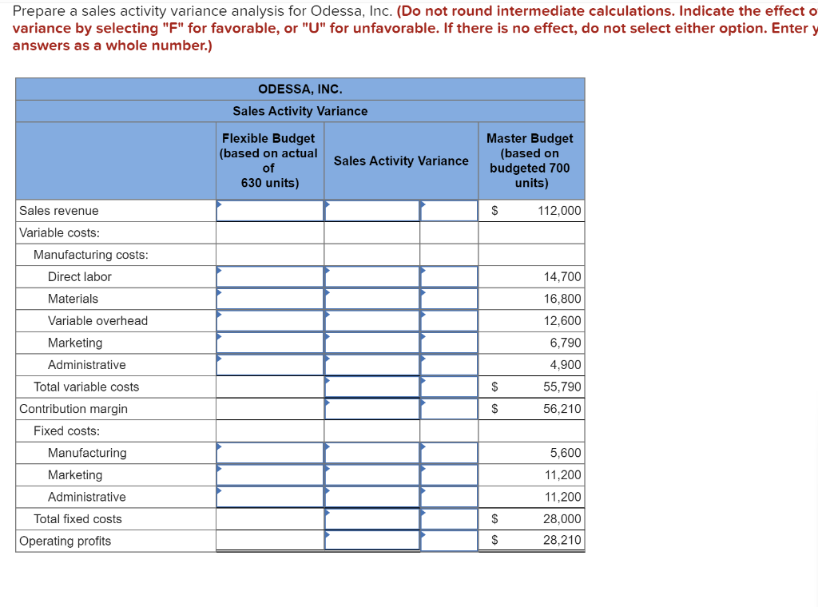The height and width of the screenshot is (607, 818).
Task: Click Total variable costs variance amount cell
Action: click(372, 387)
